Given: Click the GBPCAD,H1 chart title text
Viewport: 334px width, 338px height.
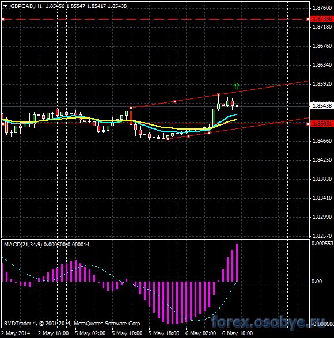Looking at the screenshot, I should point(26,6).
